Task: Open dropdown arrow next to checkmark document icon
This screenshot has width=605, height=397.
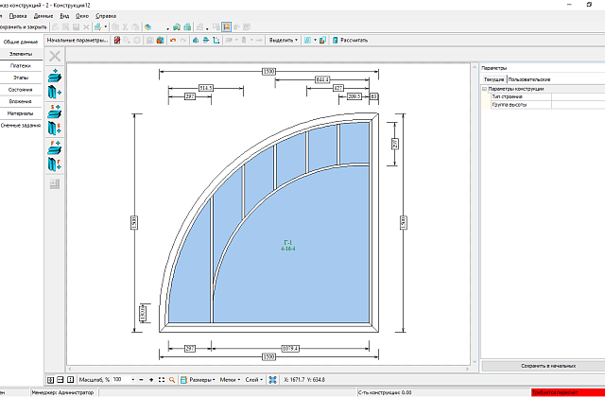Action: (106, 27)
